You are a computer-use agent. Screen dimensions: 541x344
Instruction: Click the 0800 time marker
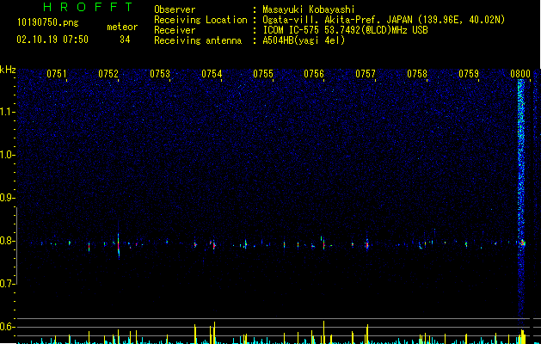tap(520, 74)
